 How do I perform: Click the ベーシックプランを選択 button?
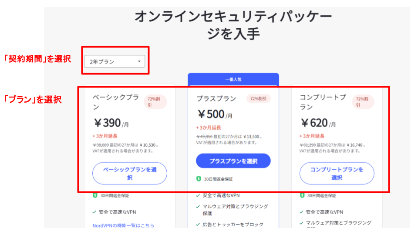[x=130, y=173]
